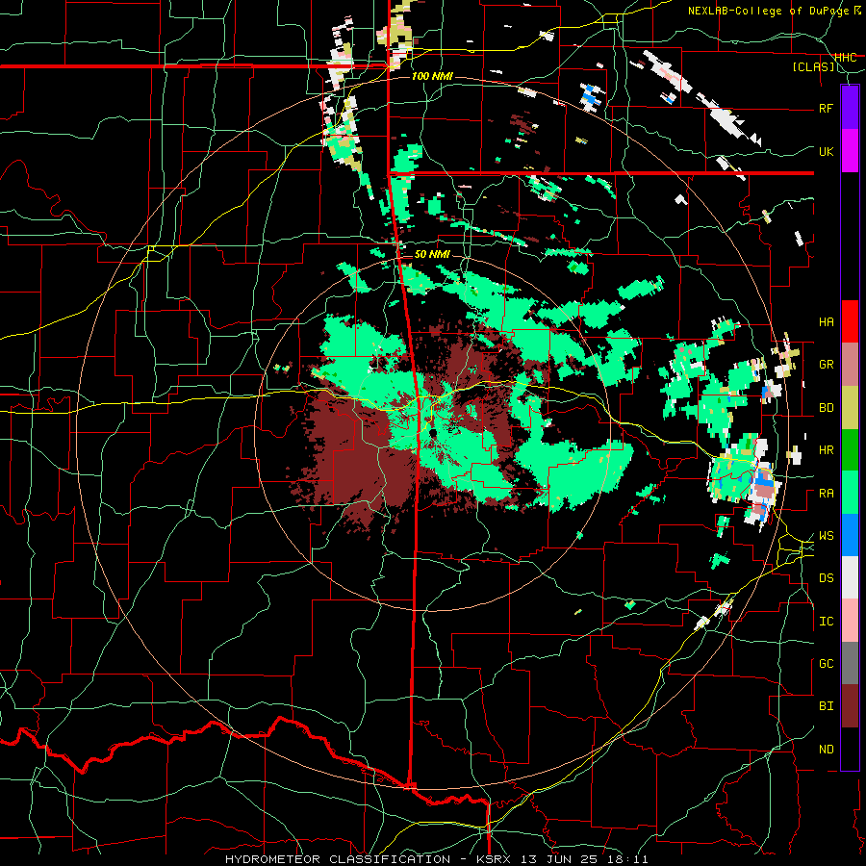Click the GC legend label
866x866 pixels.
click(x=826, y=664)
